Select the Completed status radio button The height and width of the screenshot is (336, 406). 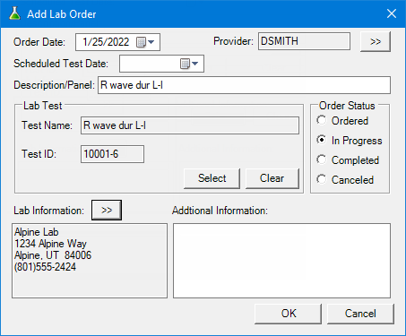tap(322, 159)
